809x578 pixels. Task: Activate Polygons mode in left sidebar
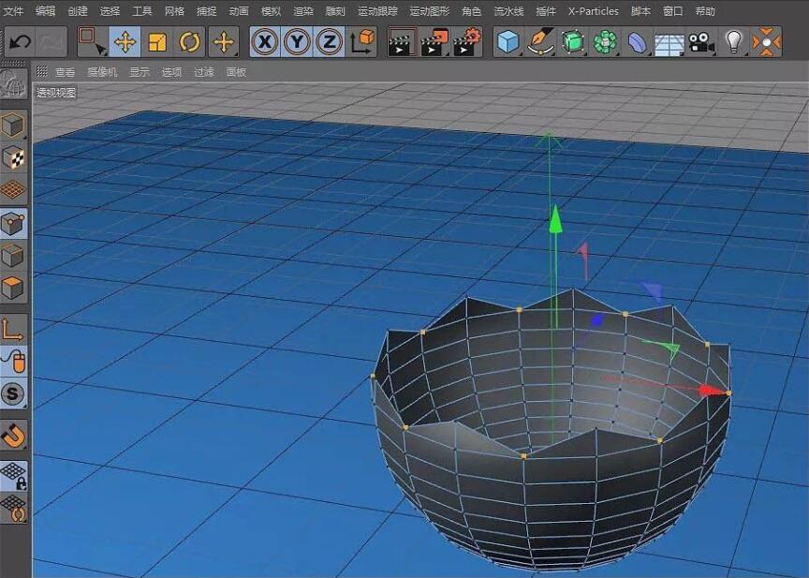(13, 288)
